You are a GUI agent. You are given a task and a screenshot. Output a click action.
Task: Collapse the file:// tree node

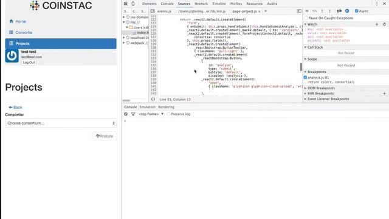[124, 23]
